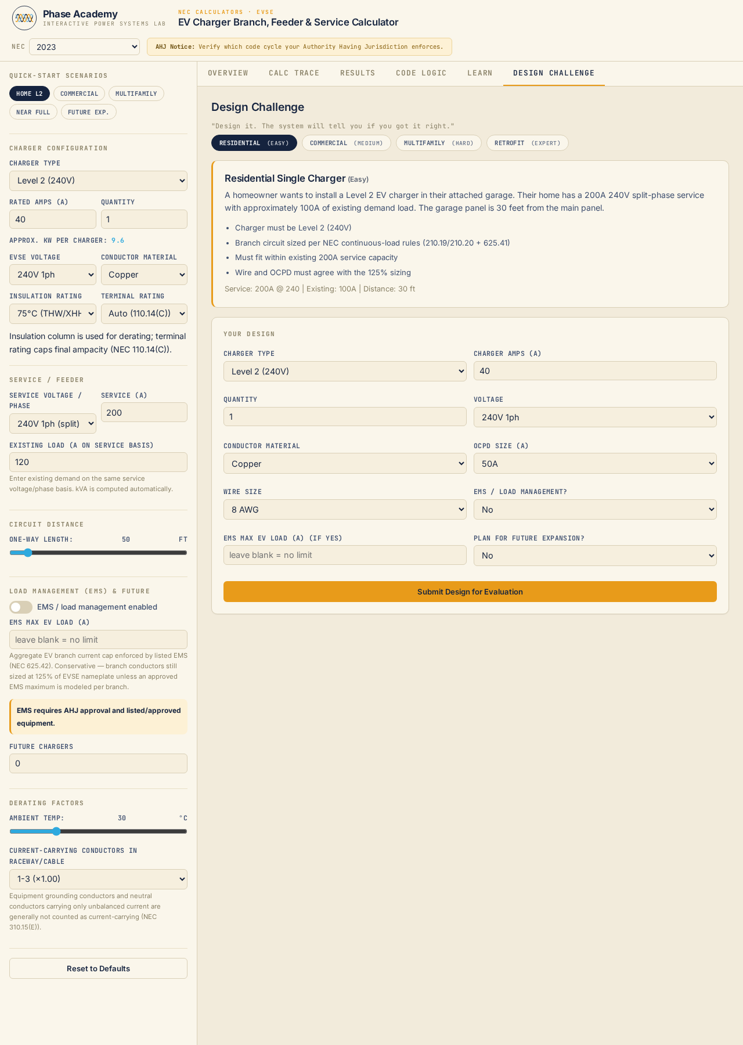
Task: Expand the Terminal Rating dropdown
Action: point(144,313)
